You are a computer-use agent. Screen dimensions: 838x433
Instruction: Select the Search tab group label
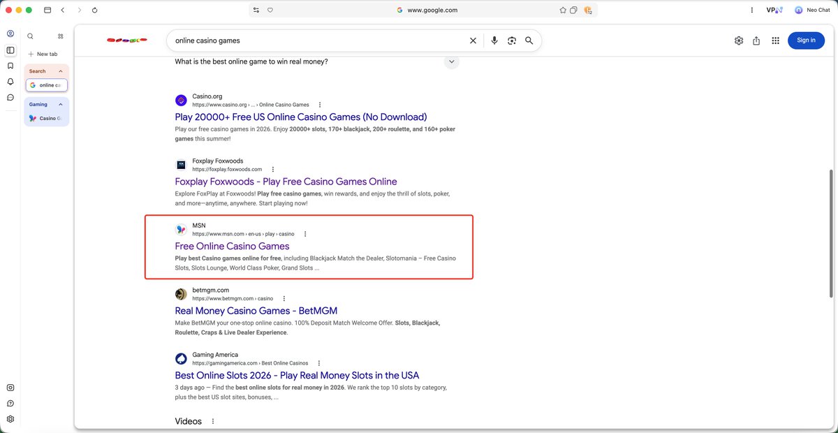pyautogui.click(x=38, y=71)
